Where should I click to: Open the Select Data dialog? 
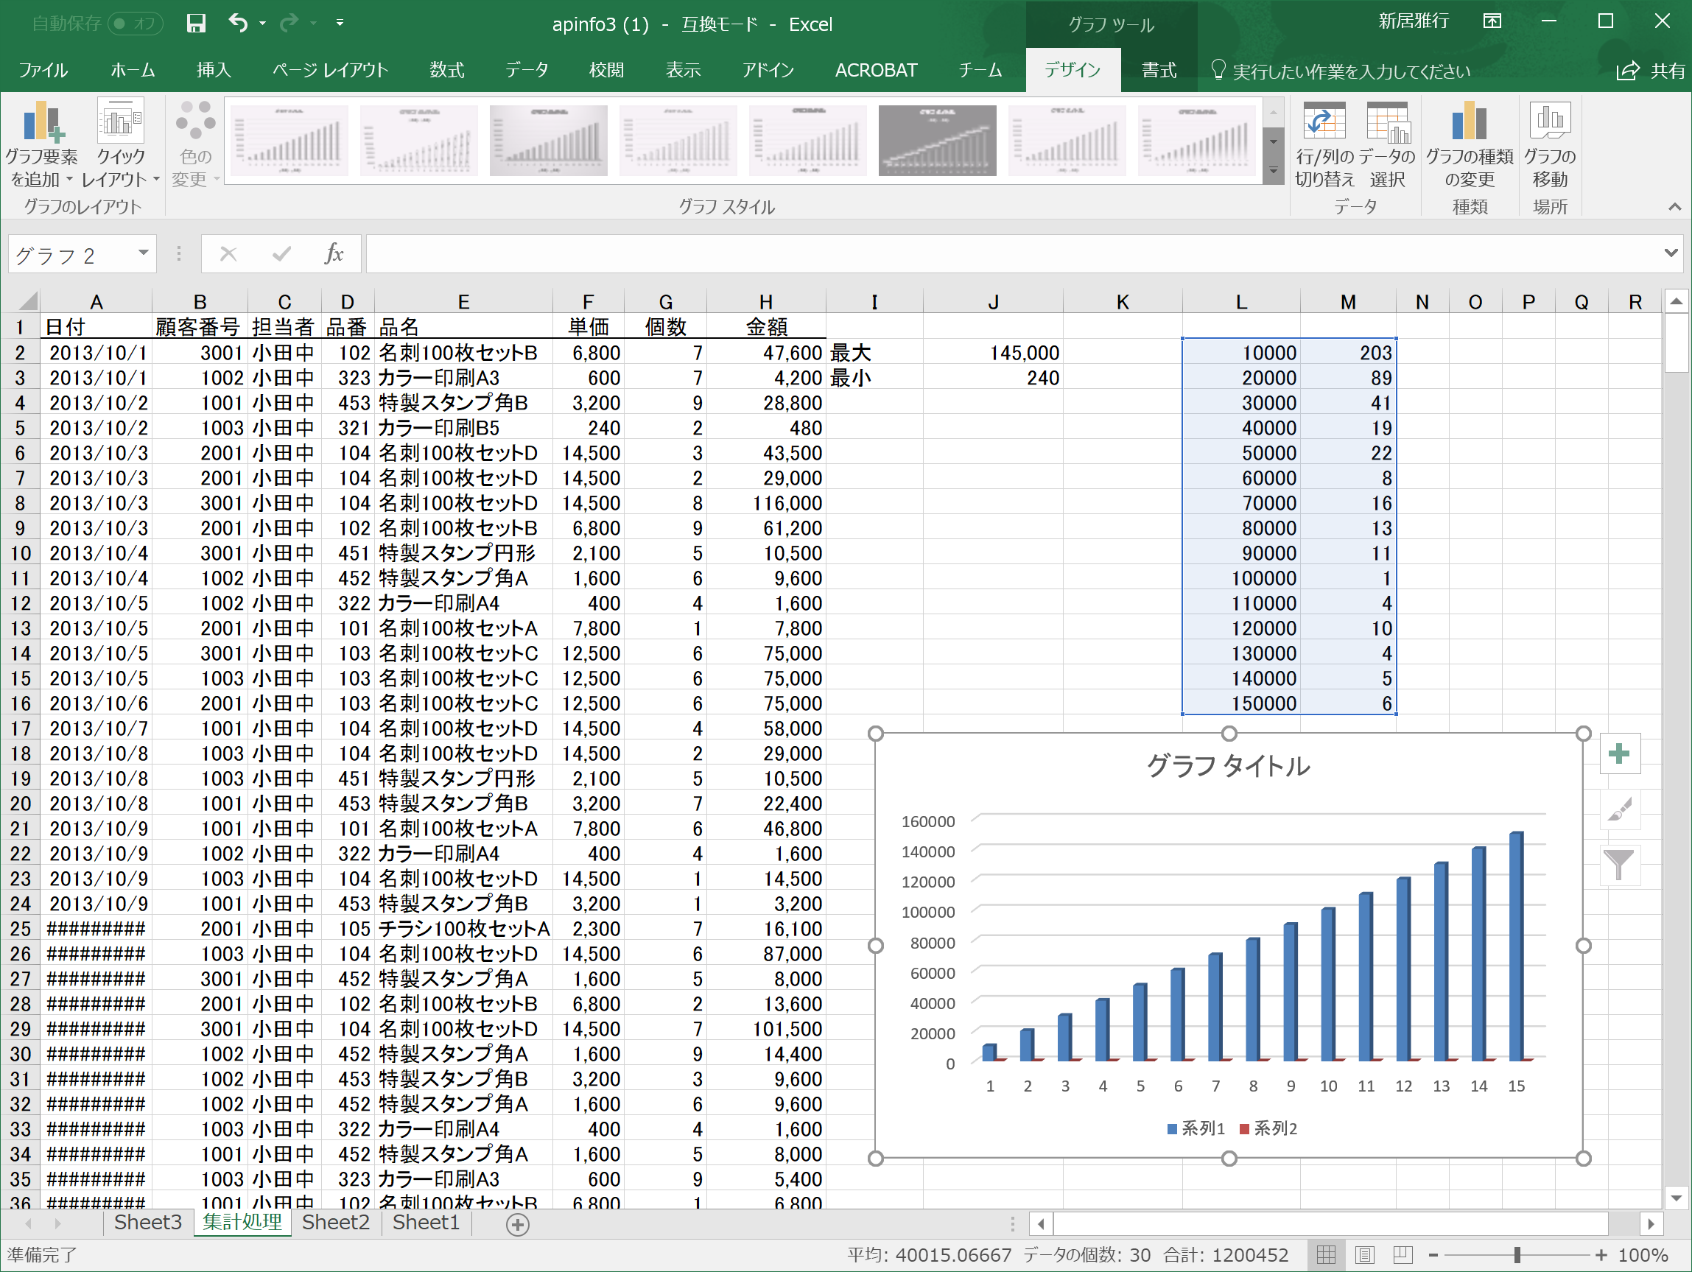point(1387,123)
